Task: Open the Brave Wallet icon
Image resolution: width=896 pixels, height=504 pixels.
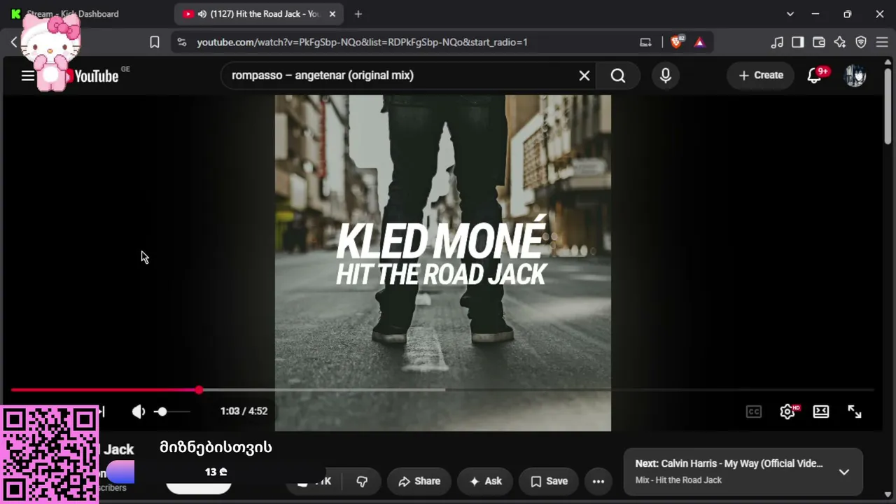Action: pyautogui.click(x=819, y=42)
